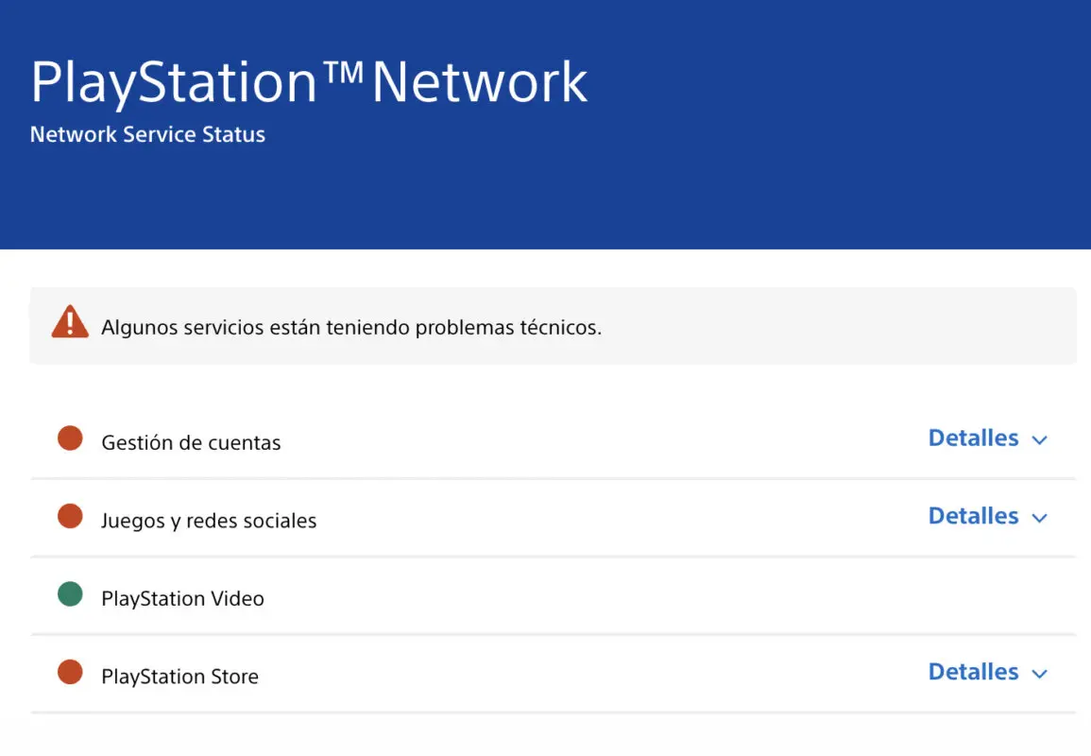Select the 'Juegos y redes sociales' service label
1091x756 pixels.
tap(209, 522)
